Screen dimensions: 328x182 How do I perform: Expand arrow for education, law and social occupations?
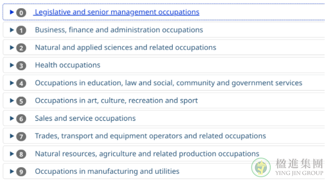point(12,83)
